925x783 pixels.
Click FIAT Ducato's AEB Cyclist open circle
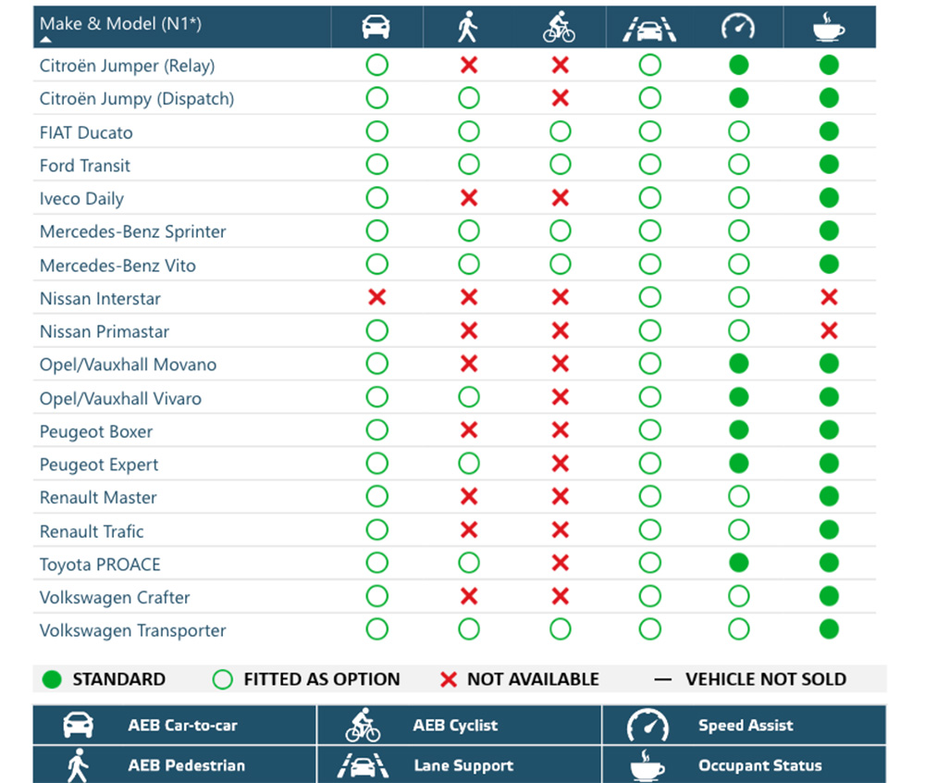[x=560, y=131]
